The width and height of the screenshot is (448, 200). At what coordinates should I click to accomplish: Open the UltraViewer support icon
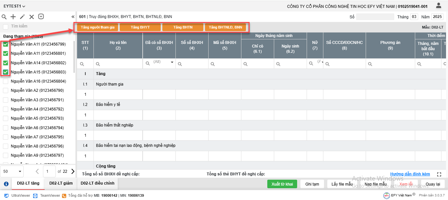7,195
